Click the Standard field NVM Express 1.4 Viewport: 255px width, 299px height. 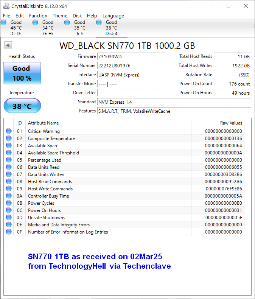[x=174, y=102]
